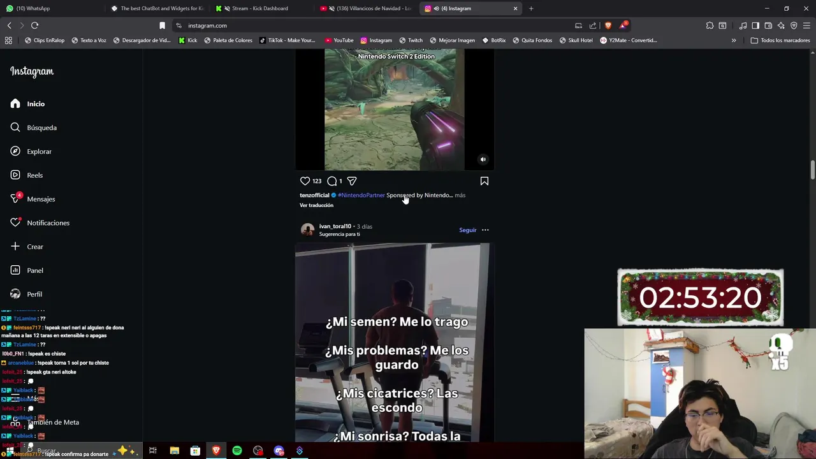The width and height of the screenshot is (816, 459).
Task: Like the tenzofficial post with heart icon
Action: pos(305,181)
